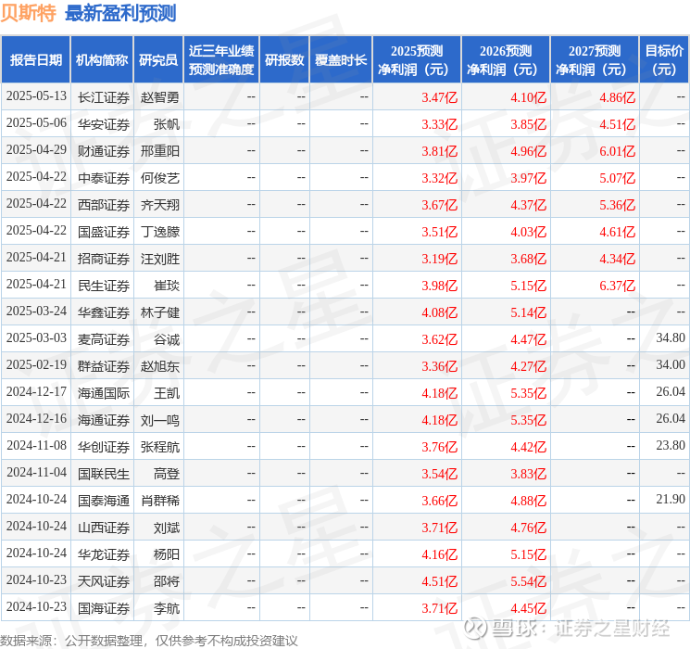
Task: Select the 国海证券 institution cell
Action: (x=104, y=608)
